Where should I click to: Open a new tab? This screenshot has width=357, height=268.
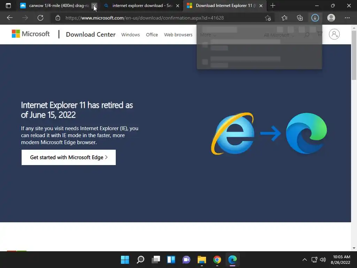click(x=273, y=6)
